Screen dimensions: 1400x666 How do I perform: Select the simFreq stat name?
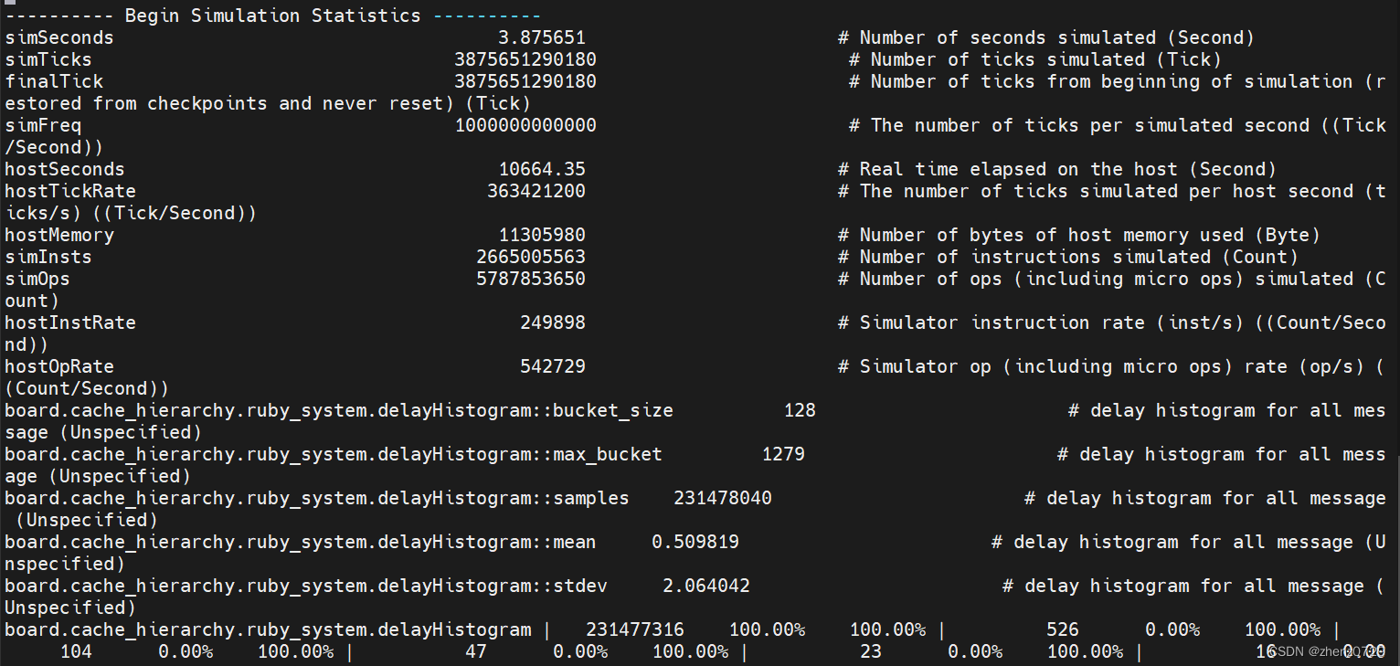[43, 125]
